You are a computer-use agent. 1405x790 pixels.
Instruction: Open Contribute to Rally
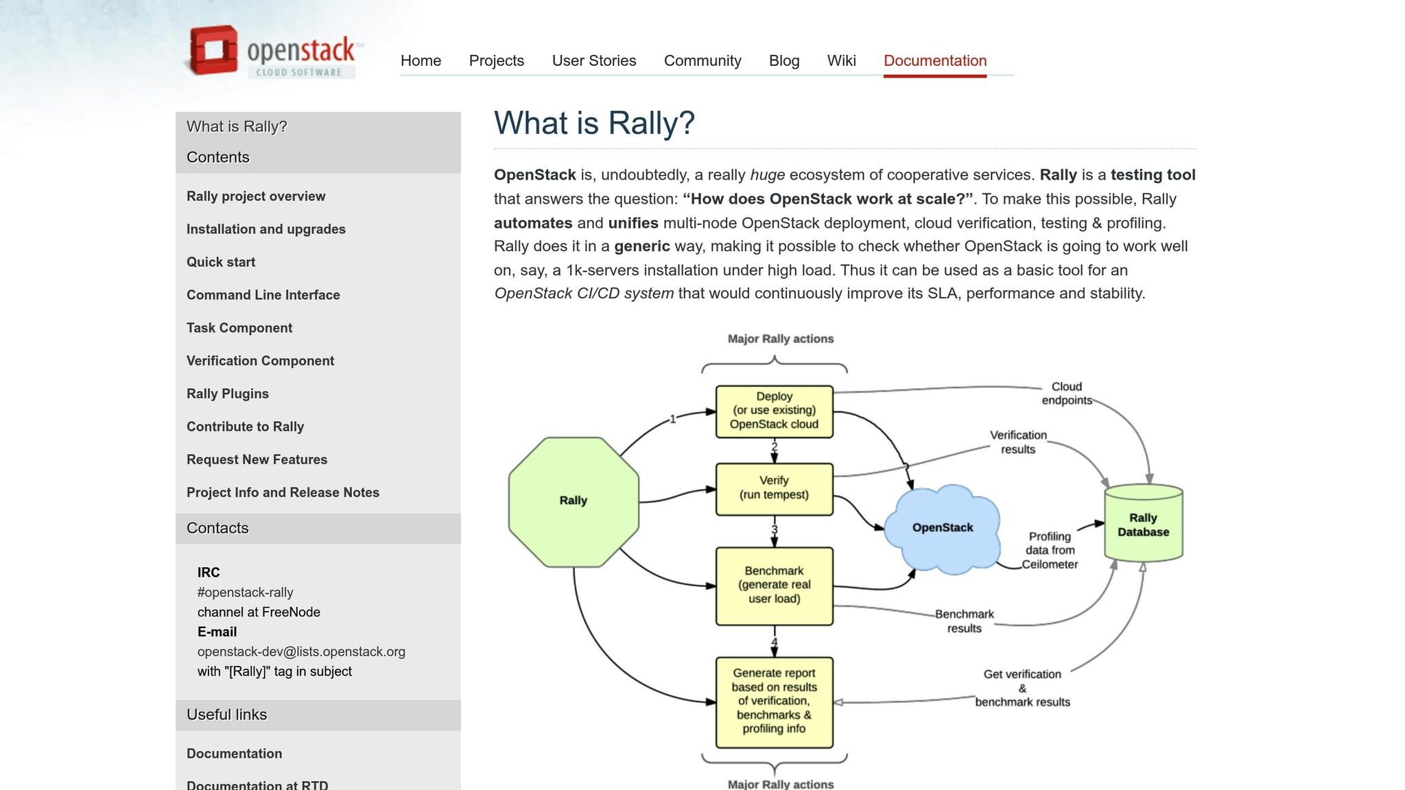(246, 427)
